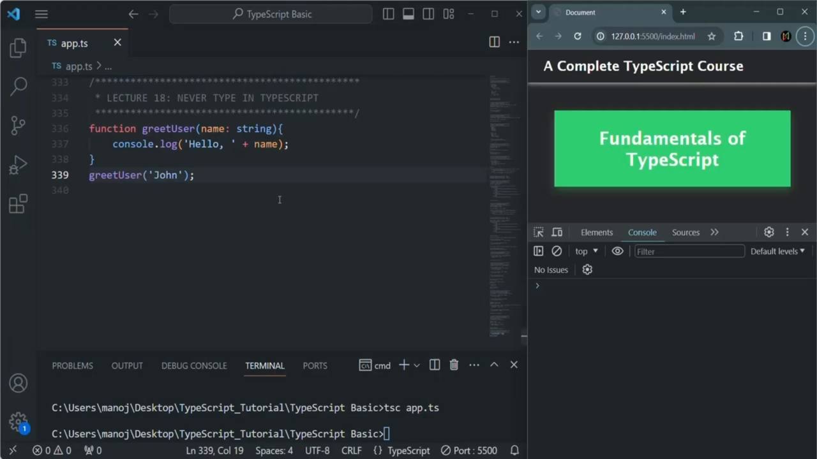817x459 pixels.
Task: Split the editor right
Action: click(494, 42)
